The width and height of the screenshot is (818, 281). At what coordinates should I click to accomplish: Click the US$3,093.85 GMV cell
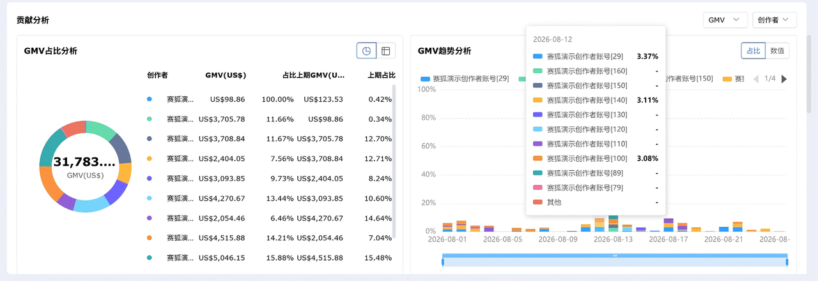[x=222, y=178]
